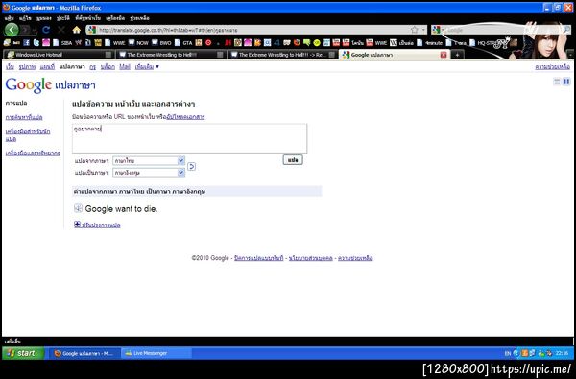
Task: Swap languages with the arrow icon
Action: 191,167
